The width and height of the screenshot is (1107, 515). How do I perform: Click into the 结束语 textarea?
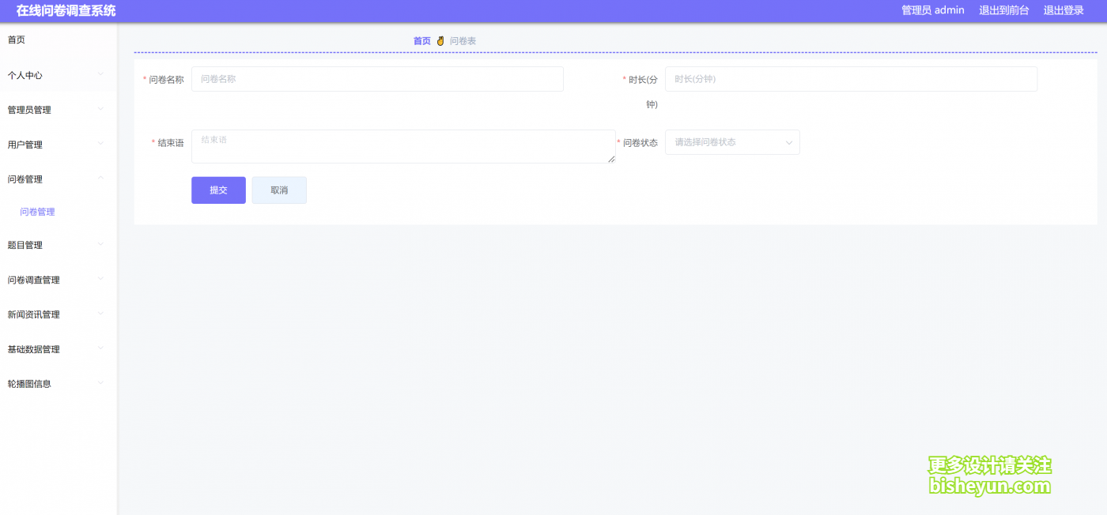[x=402, y=147]
